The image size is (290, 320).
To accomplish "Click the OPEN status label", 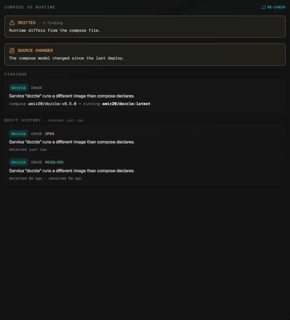I will [50, 134].
